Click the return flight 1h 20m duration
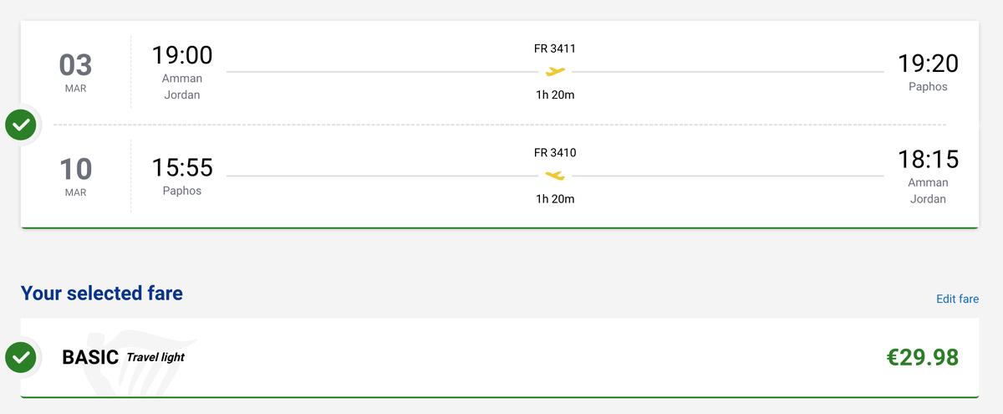The width and height of the screenshot is (1003, 414). pos(555,199)
